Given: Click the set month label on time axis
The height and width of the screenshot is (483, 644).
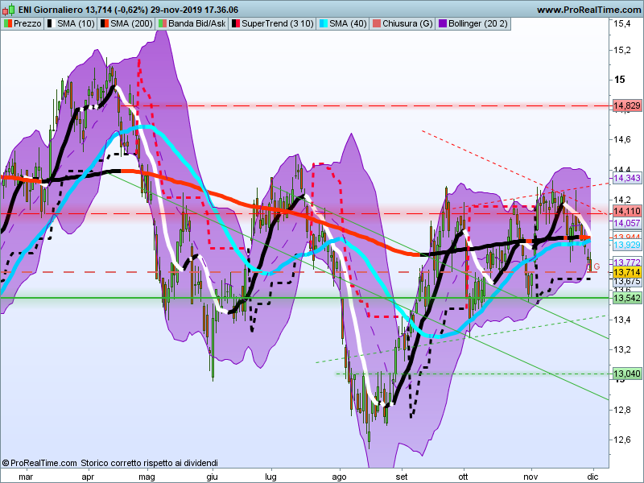Looking at the screenshot, I should (x=402, y=477).
